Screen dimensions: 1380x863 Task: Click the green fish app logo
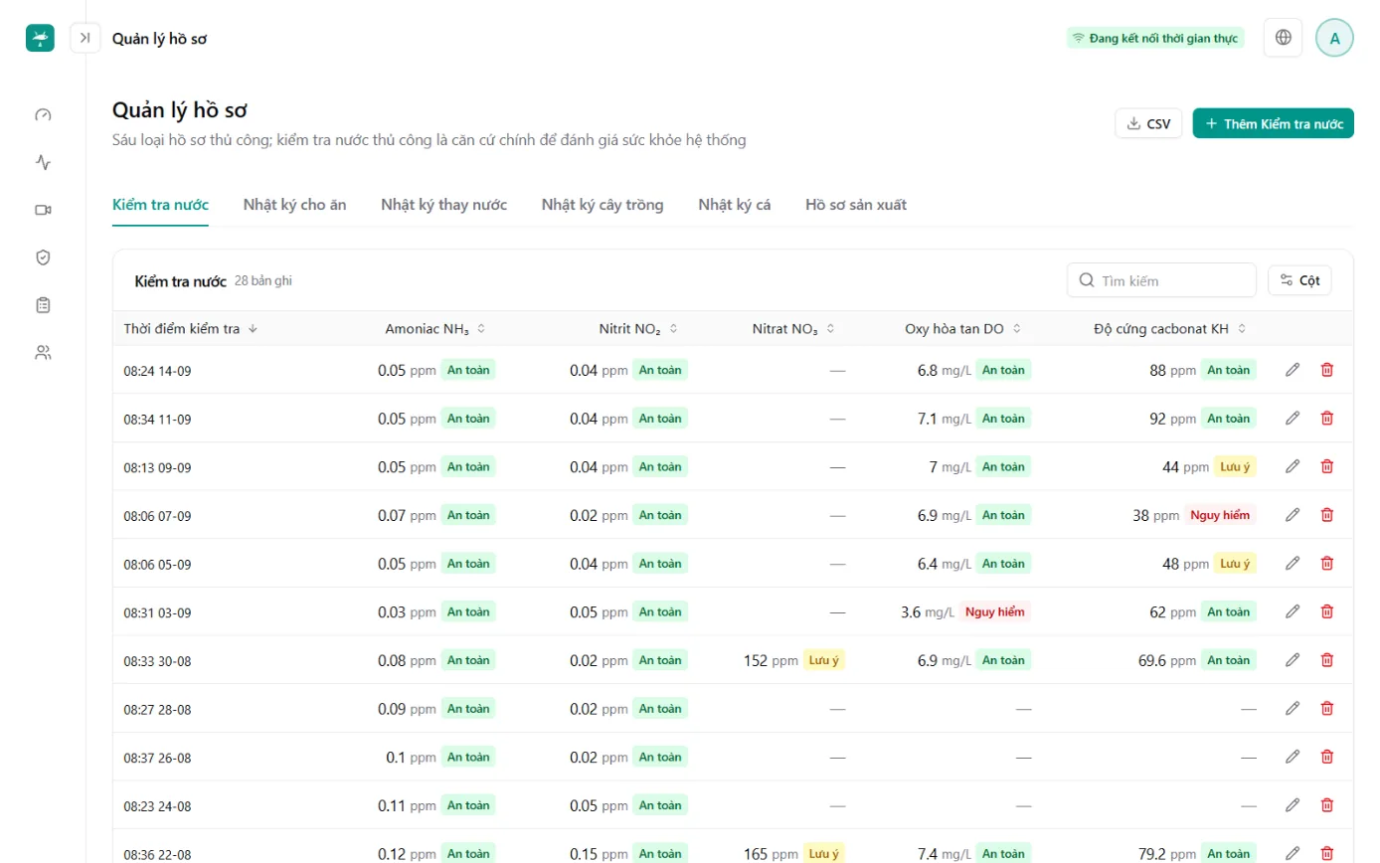tap(40, 38)
